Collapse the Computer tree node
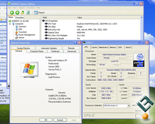Image resolution: width=155 pixels, height=124 pixels. (x=10, y=24)
